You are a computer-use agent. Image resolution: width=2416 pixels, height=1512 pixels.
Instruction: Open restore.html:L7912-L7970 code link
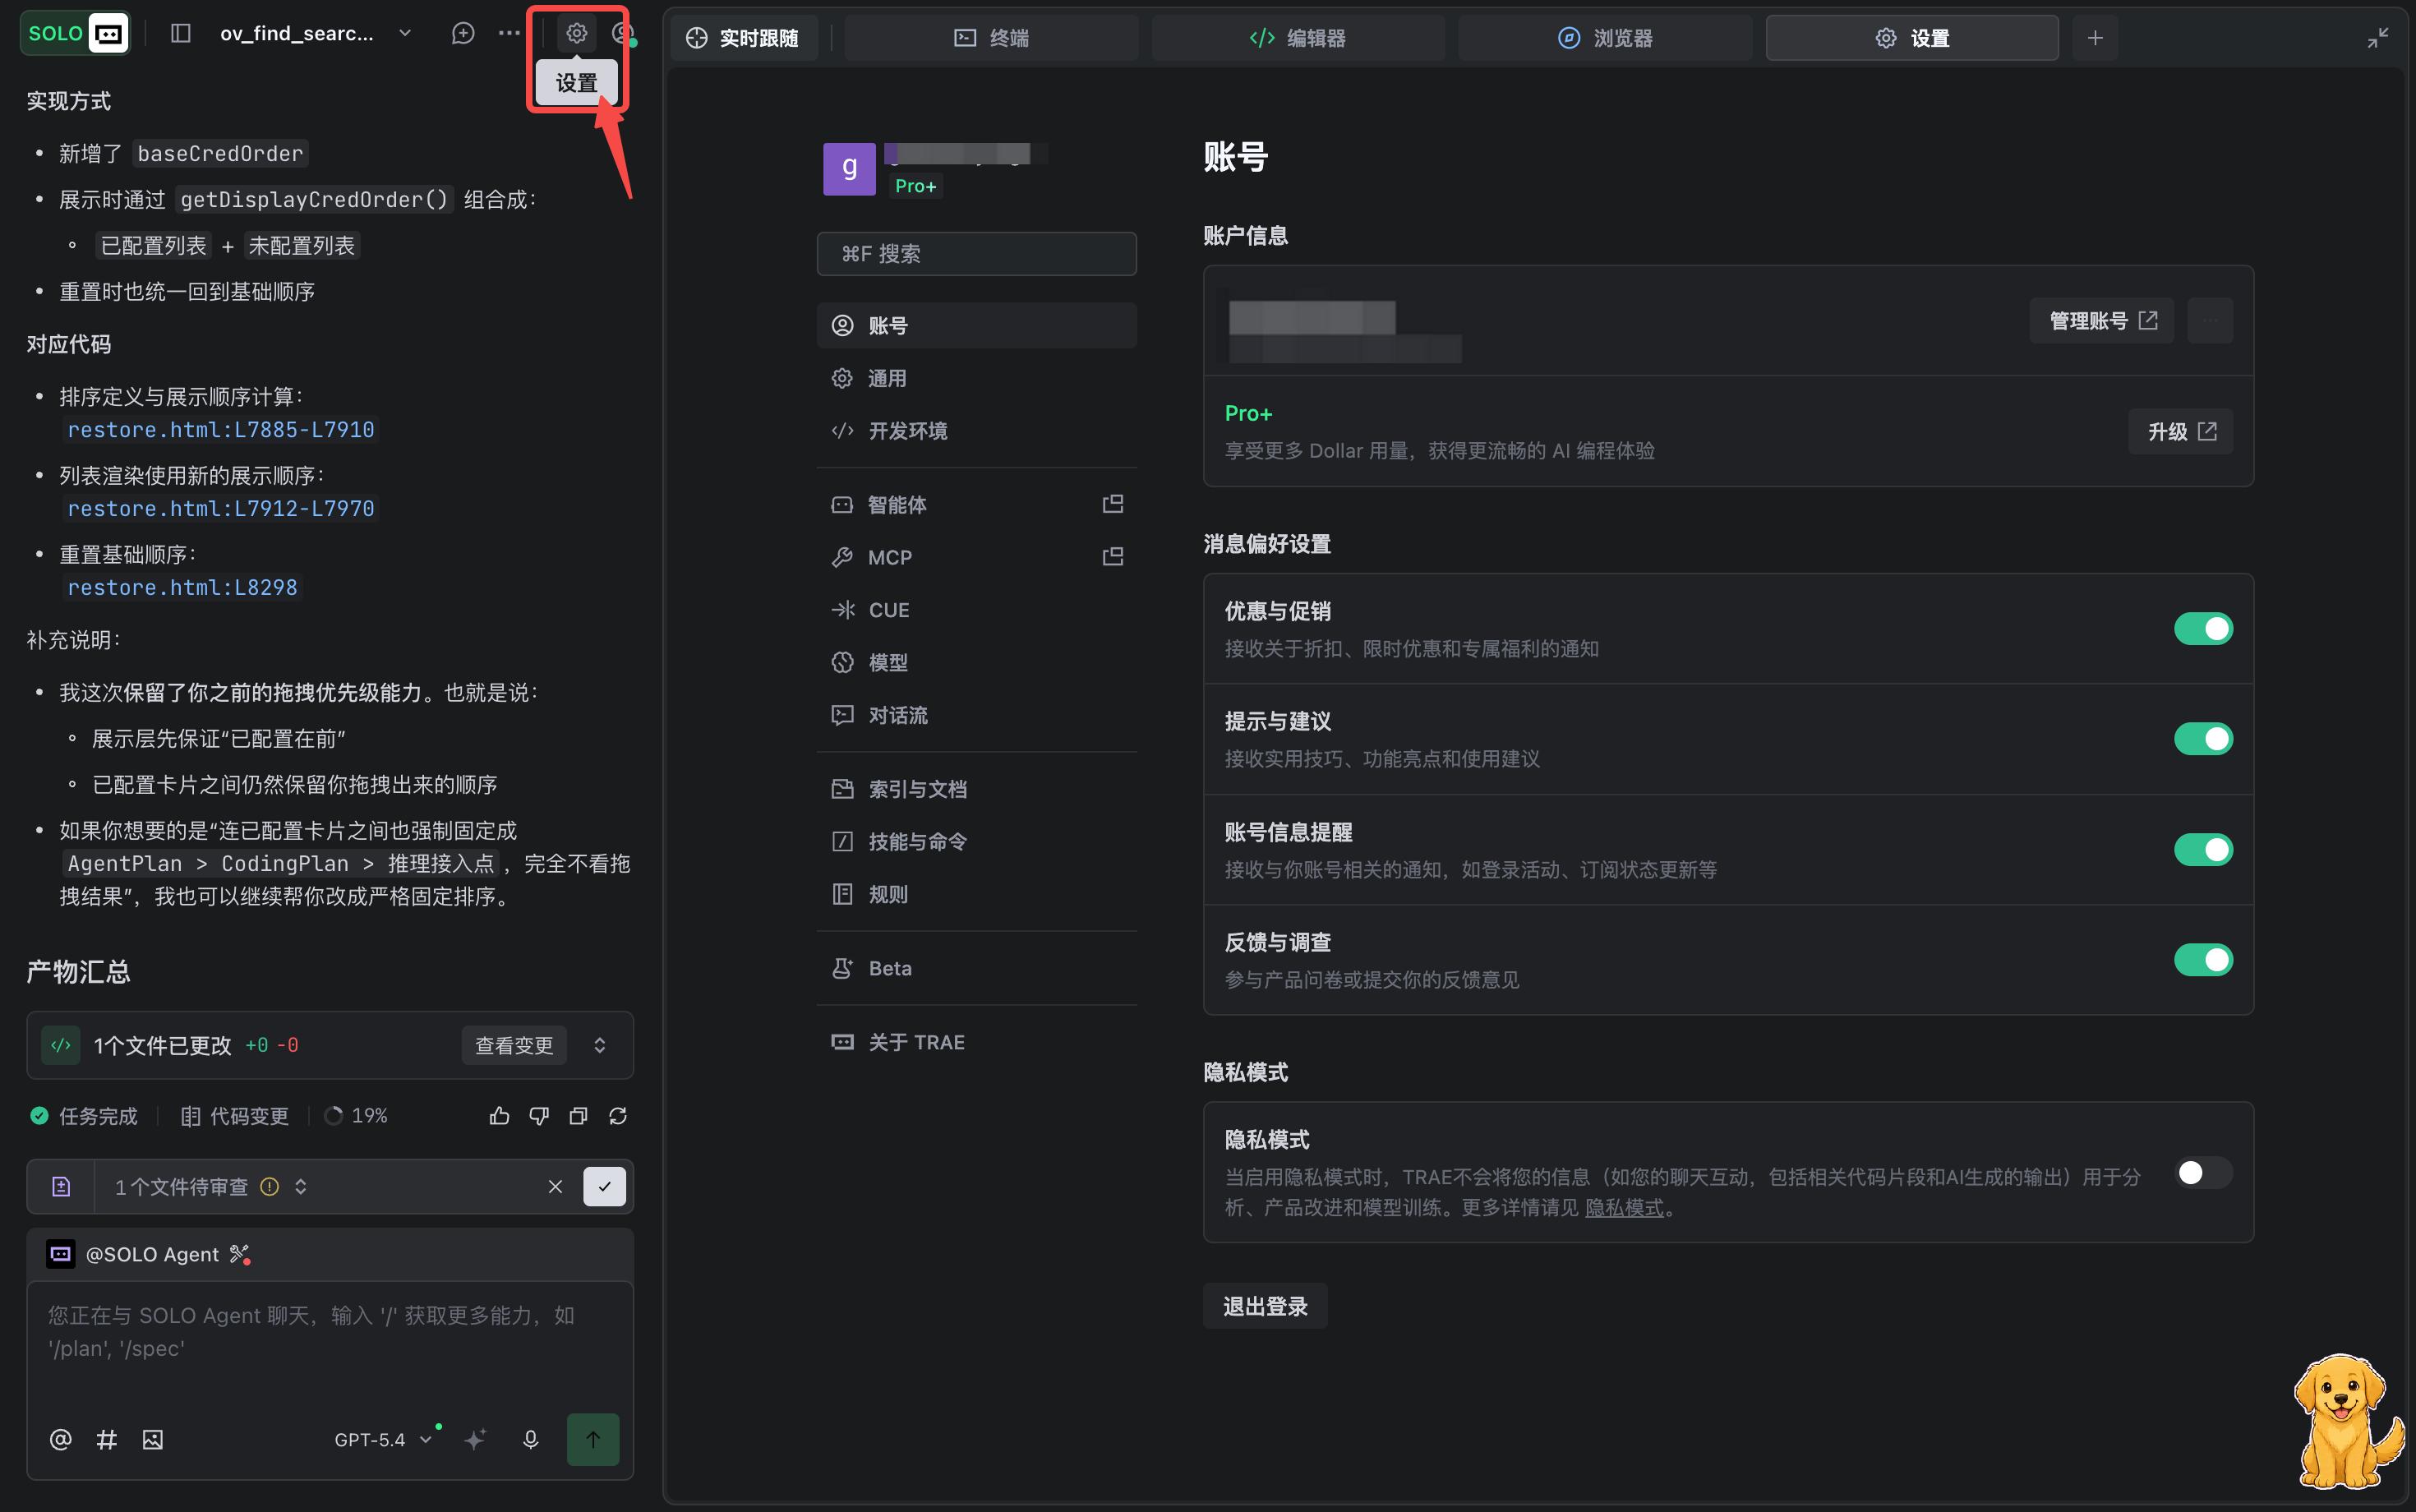tap(221, 509)
